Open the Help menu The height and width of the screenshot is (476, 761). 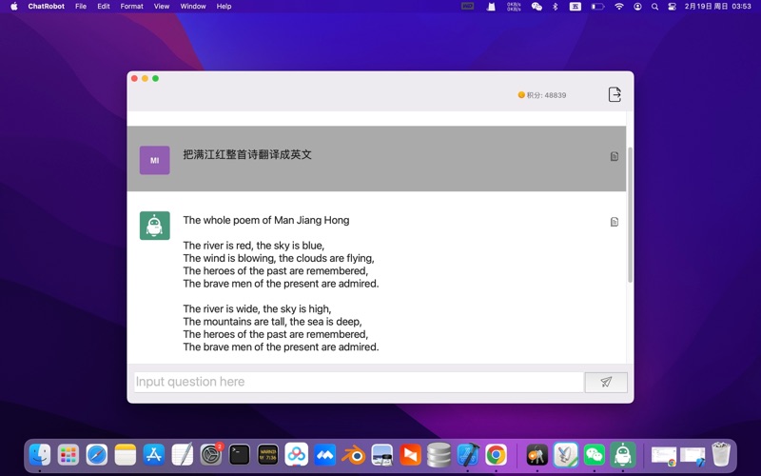point(224,7)
